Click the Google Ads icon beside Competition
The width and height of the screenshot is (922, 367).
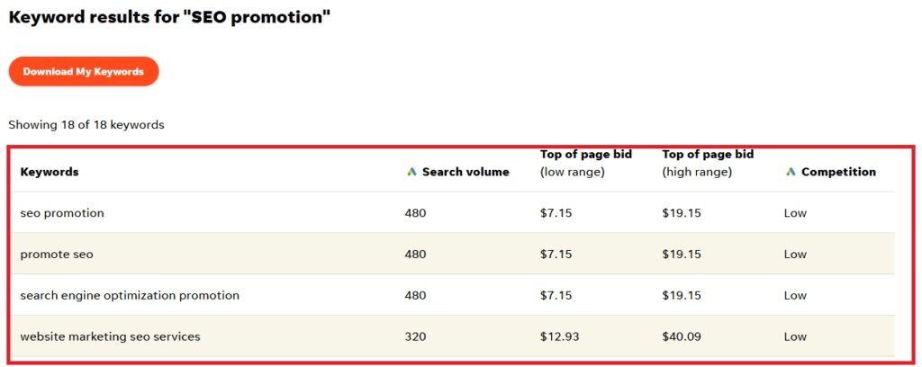point(791,172)
